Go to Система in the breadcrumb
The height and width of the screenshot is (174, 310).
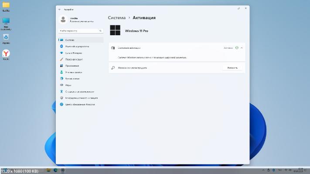(117, 18)
